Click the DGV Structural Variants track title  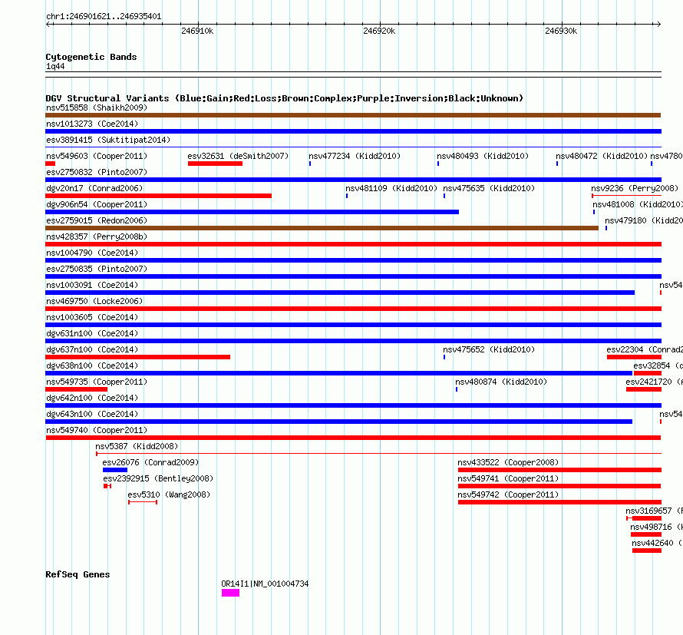pos(285,98)
